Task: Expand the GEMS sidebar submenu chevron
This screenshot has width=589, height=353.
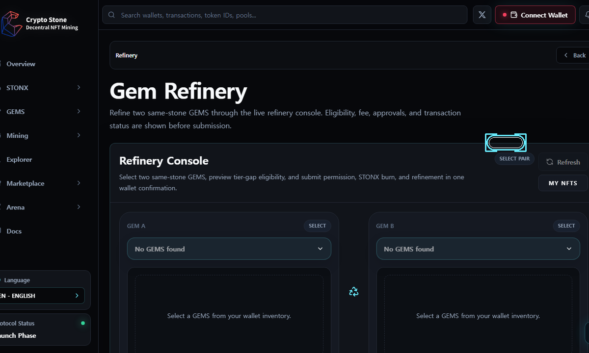Action: coord(79,111)
